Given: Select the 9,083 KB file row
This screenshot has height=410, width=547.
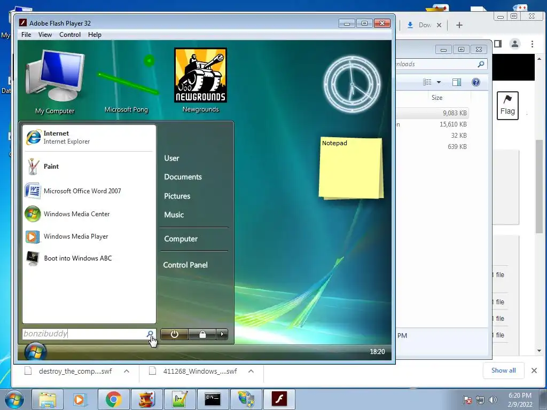Looking at the screenshot, I should coord(432,113).
